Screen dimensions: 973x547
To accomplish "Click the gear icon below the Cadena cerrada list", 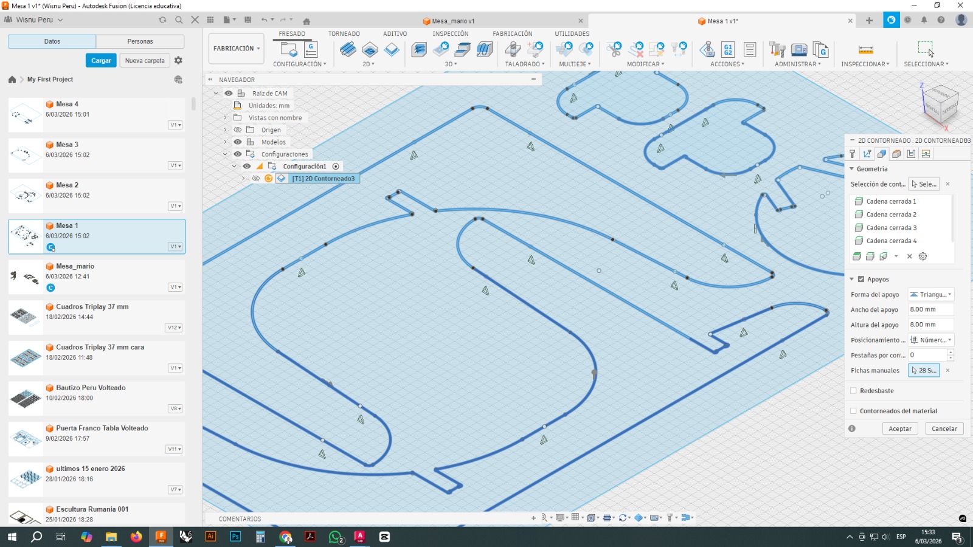I will click(923, 256).
